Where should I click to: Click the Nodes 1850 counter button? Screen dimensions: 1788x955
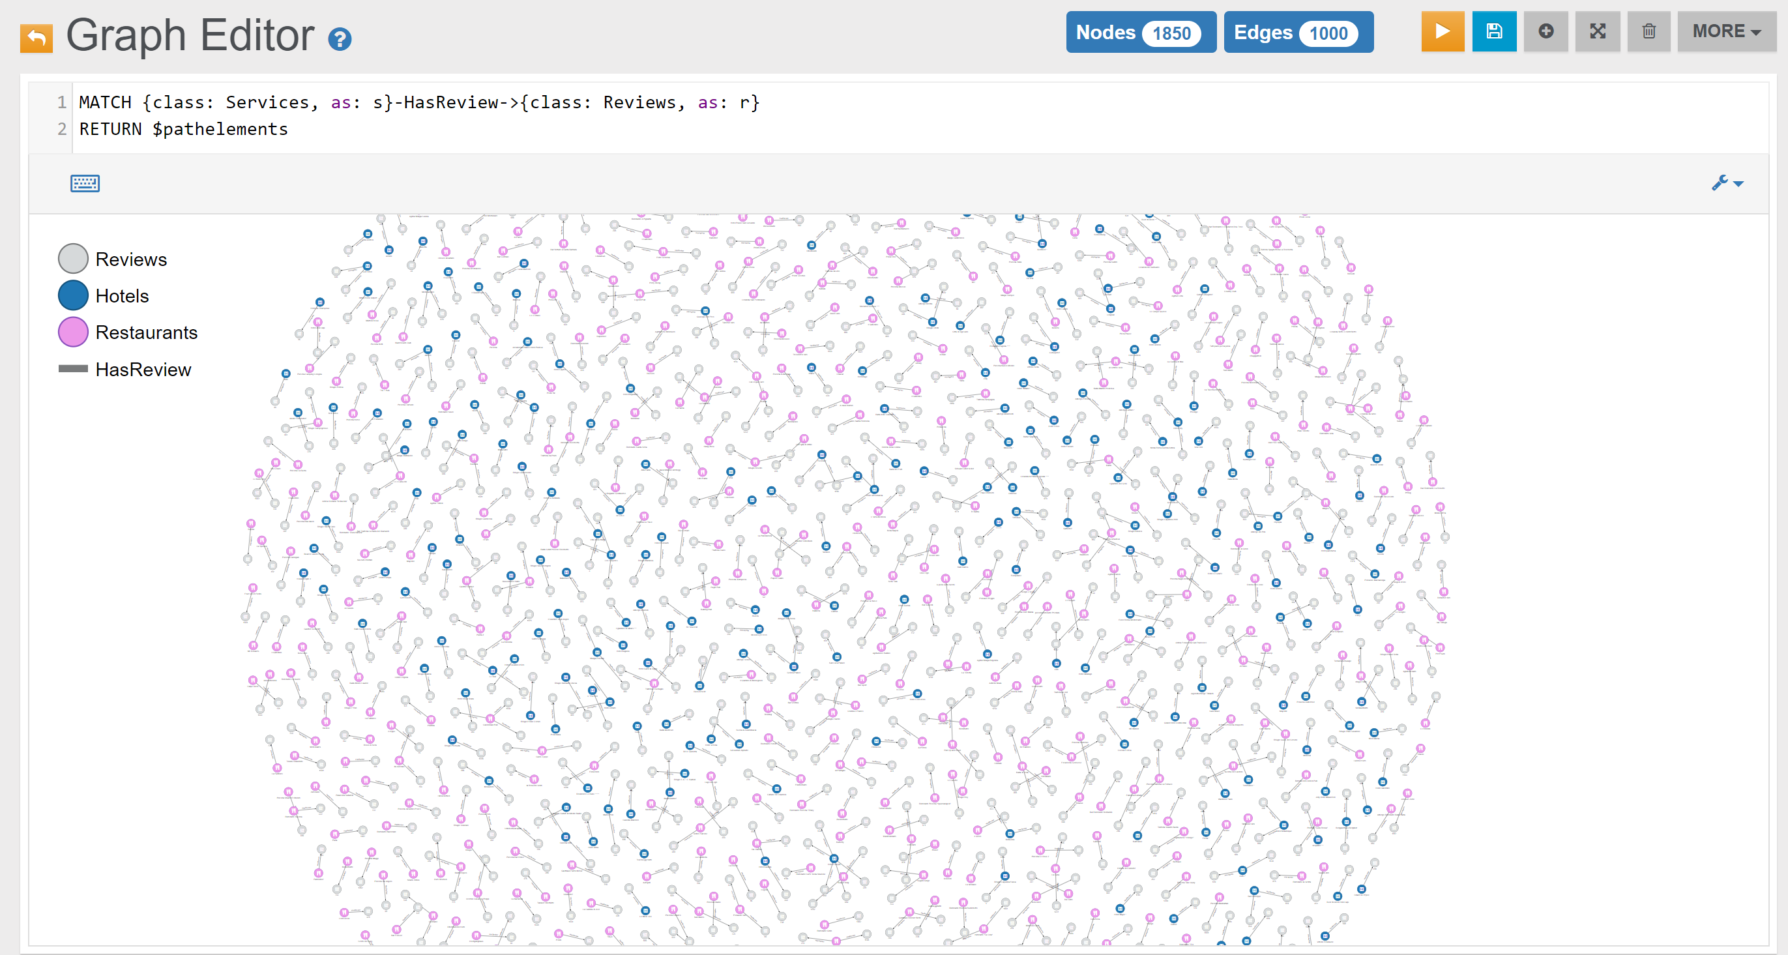[1139, 32]
